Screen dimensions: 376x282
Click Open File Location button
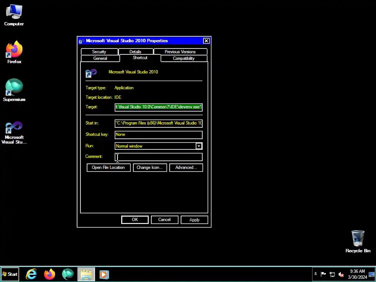coord(108,167)
